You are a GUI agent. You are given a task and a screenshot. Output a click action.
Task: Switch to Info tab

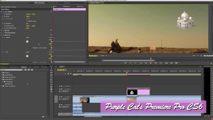coord(30,67)
